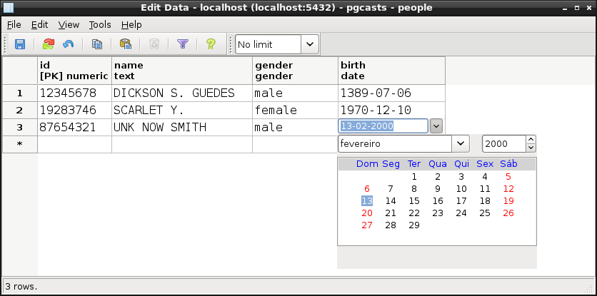Click the blue Undo arrow icon

(x=68, y=44)
